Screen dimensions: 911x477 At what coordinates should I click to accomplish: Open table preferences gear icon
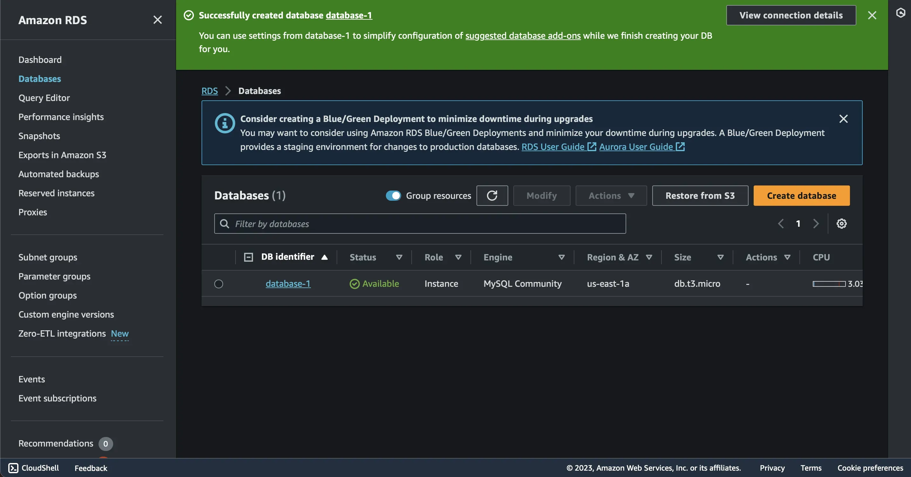[x=841, y=223]
